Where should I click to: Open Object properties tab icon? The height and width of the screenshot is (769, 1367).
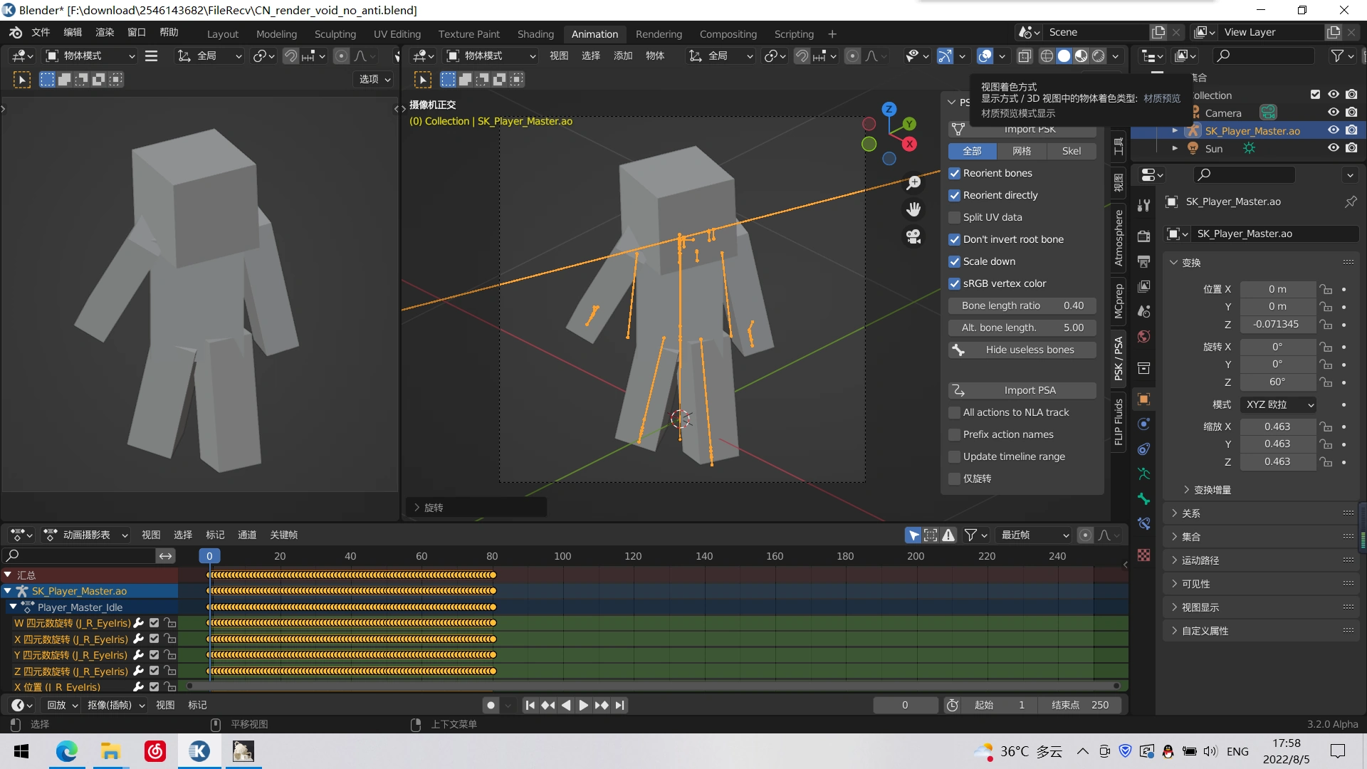click(x=1144, y=399)
